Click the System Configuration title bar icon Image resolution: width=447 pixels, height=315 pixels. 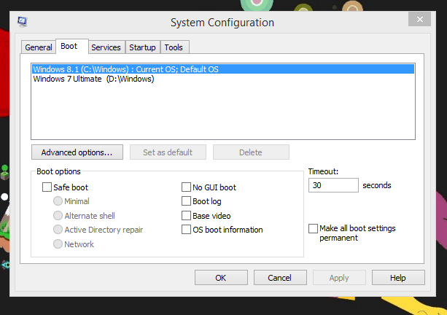pos(22,22)
